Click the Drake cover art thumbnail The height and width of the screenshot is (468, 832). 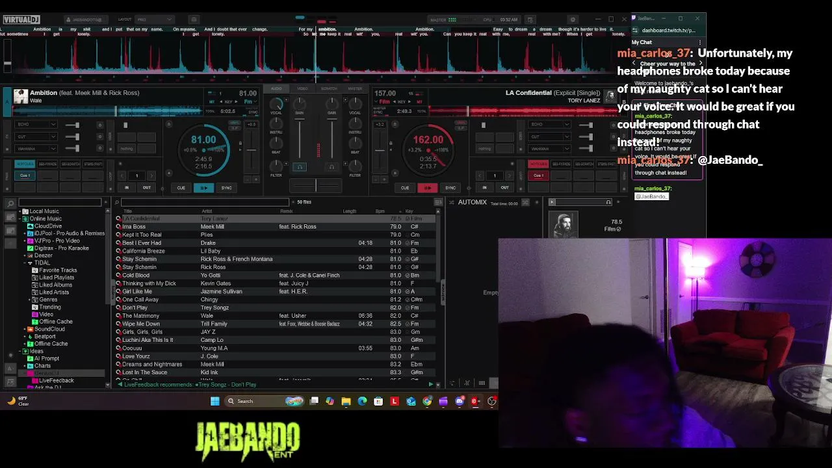pos(564,225)
